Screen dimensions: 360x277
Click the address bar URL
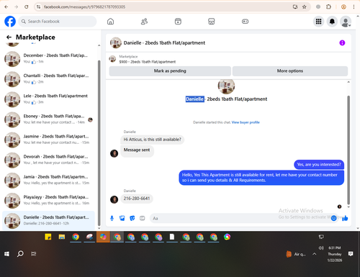84,7
